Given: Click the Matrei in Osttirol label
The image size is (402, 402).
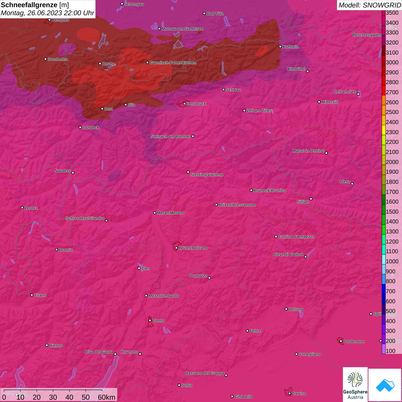Looking at the screenshot, I should click(308, 151).
